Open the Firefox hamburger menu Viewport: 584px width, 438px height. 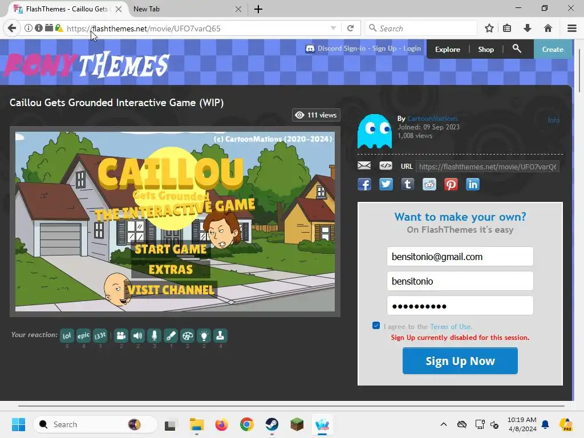pyautogui.click(x=572, y=29)
